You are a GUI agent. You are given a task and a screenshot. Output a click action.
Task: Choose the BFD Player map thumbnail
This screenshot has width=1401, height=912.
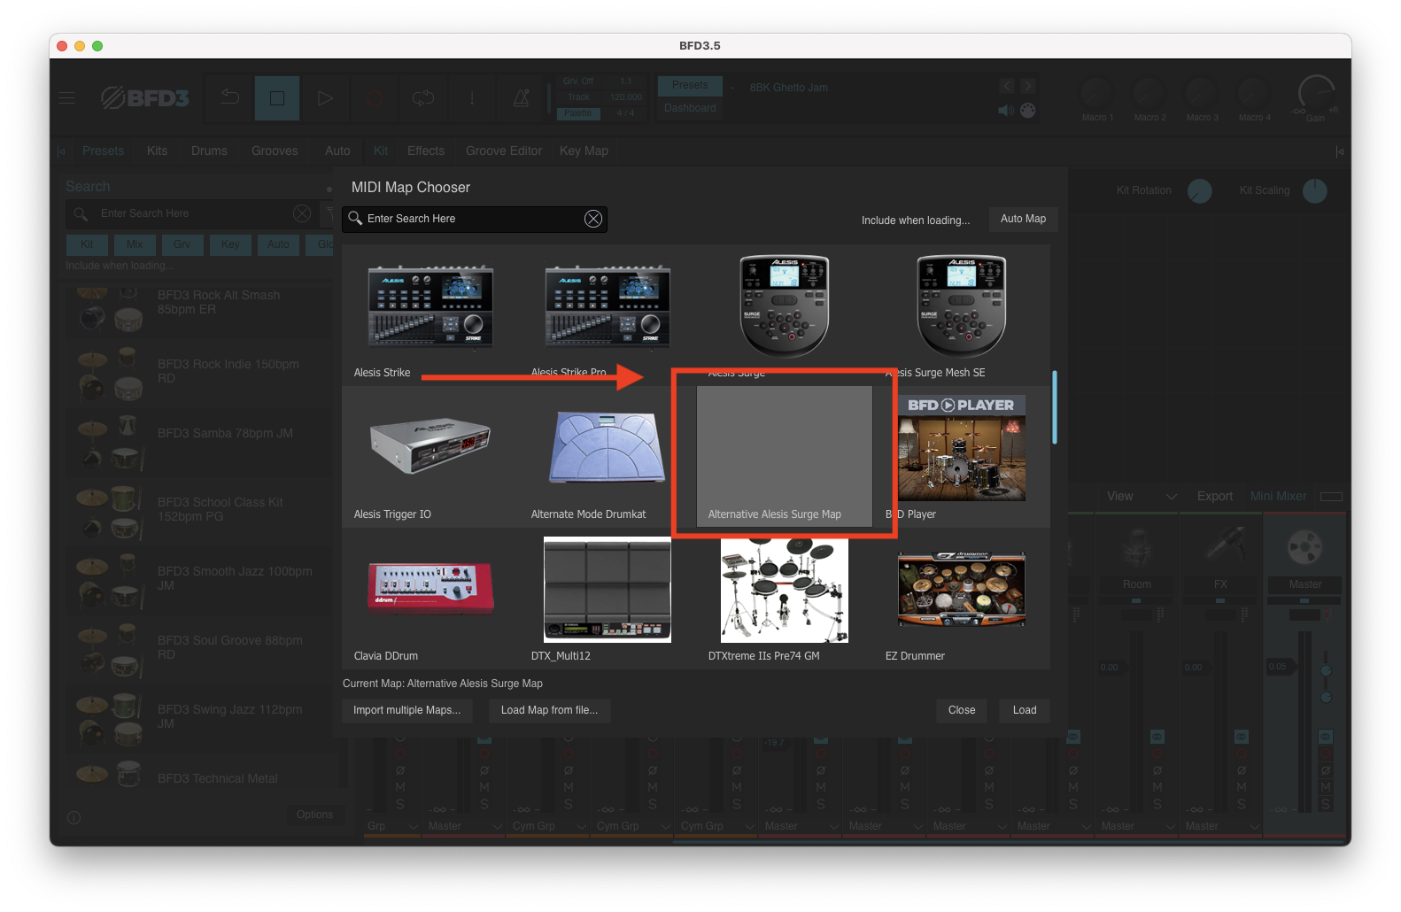(962, 448)
